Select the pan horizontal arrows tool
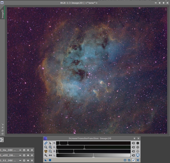170x163 pixels. (50, 155)
